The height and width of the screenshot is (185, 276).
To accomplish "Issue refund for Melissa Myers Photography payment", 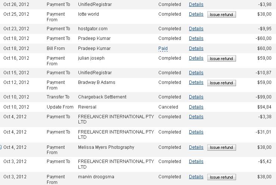I will [221, 147].
